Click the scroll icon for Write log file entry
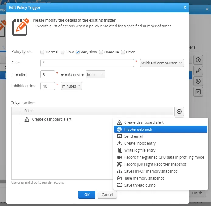 [119, 150]
